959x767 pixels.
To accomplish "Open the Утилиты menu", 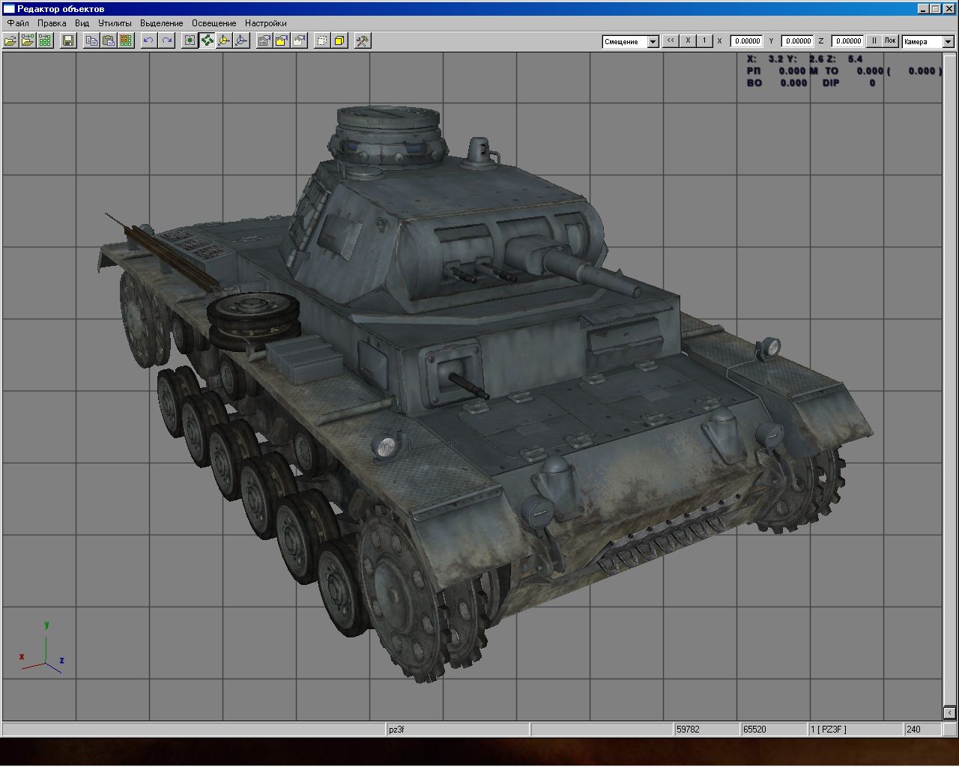I will 115,23.
